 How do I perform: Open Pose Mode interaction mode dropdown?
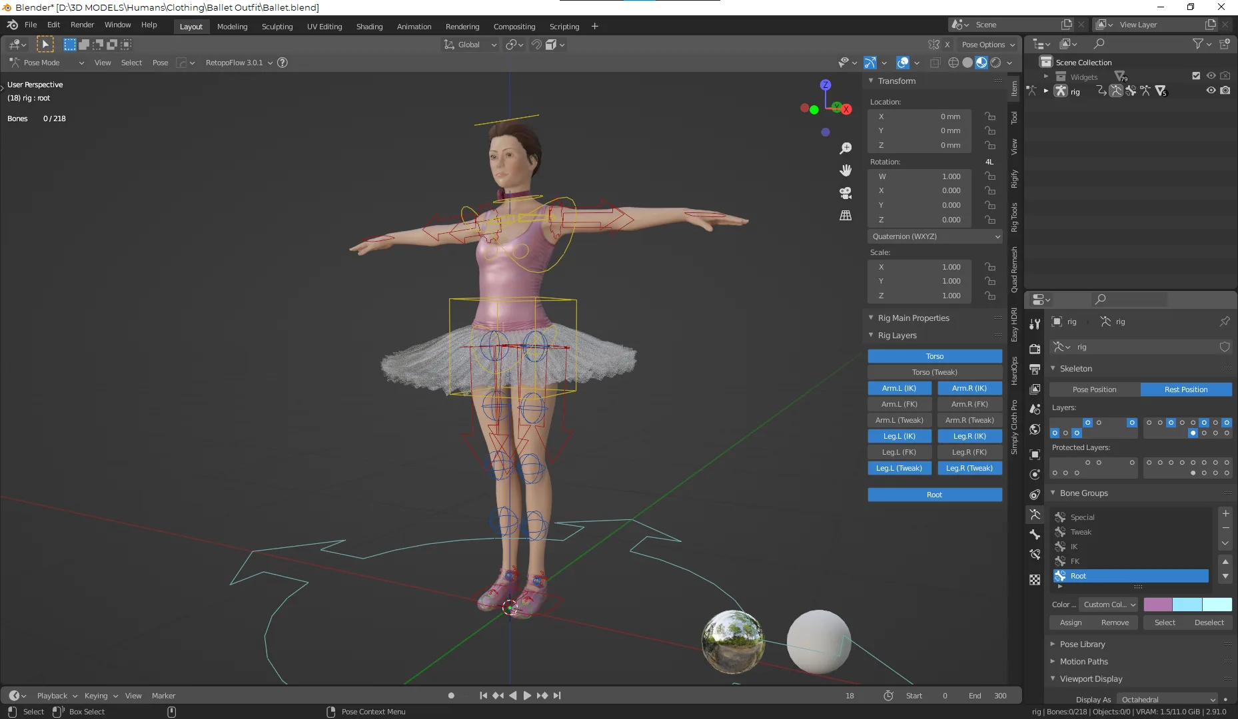point(47,63)
